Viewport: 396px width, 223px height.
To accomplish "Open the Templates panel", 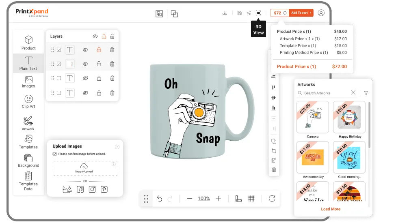I will 28,142.
